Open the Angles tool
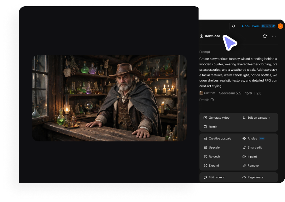Viewport: 285px width, 202px height. [x=250, y=139]
